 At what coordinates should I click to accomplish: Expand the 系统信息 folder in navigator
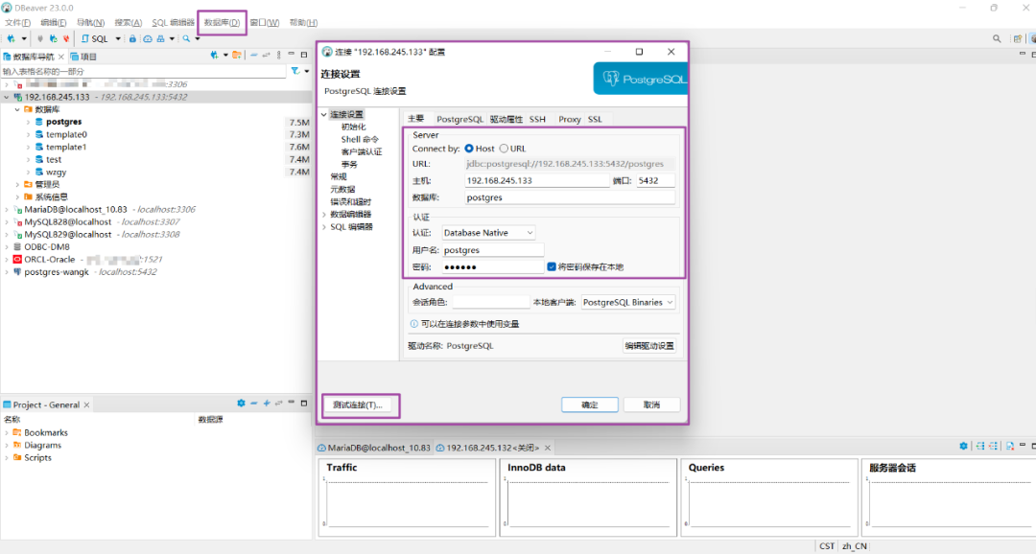[x=17, y=196]
